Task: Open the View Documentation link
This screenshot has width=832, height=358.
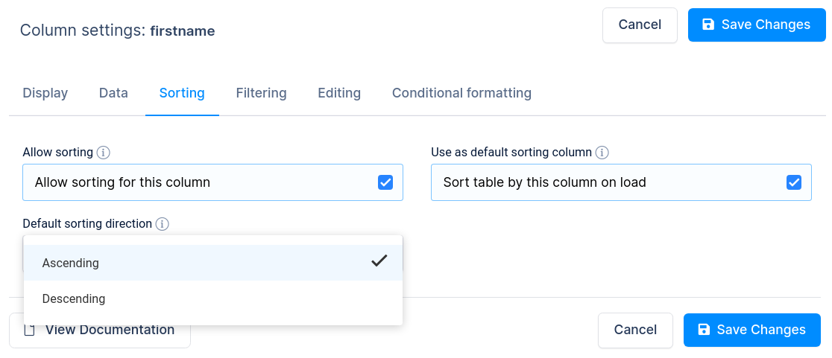Action: 100,330
